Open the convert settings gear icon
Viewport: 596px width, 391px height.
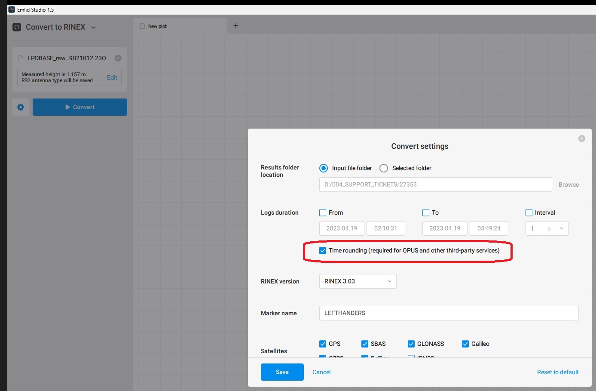click(21, 107)
